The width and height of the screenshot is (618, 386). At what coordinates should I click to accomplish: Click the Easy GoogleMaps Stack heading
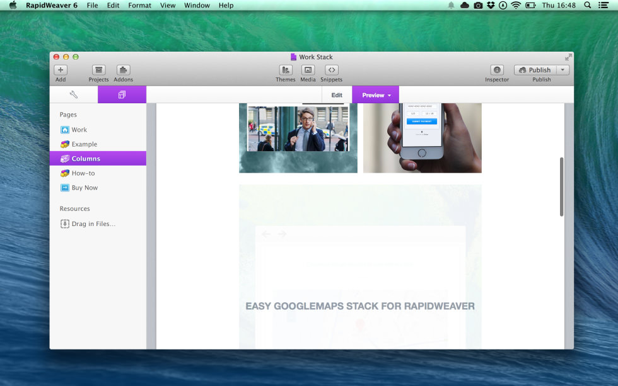(360, 306)
